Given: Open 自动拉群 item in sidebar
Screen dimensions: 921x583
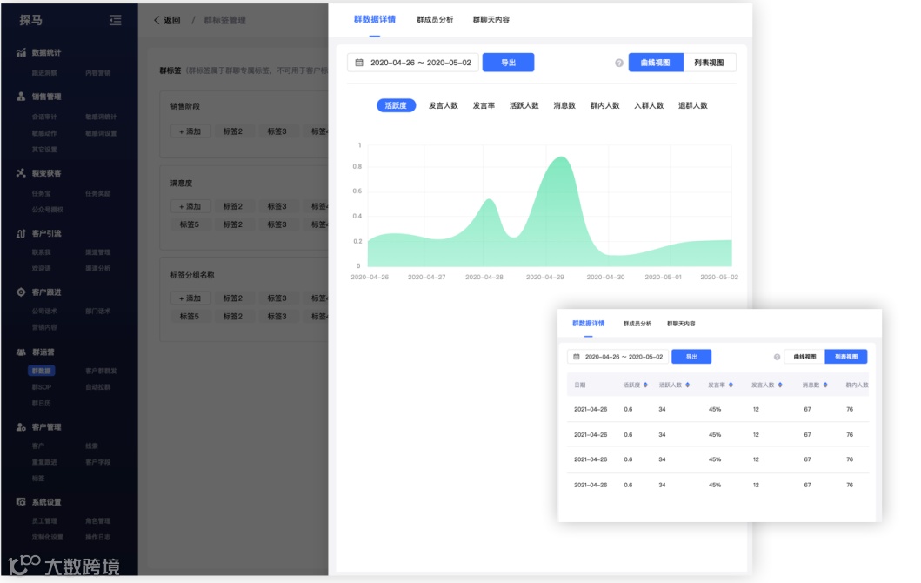Looking at the screenshot, I should point(98,387).
